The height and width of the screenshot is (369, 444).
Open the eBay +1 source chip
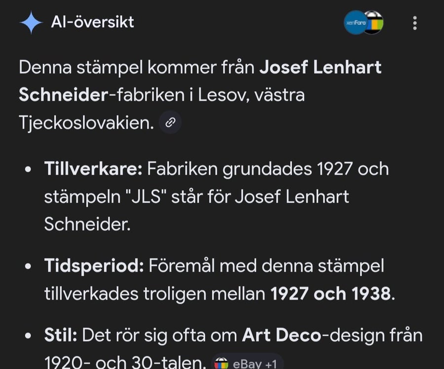247,363
